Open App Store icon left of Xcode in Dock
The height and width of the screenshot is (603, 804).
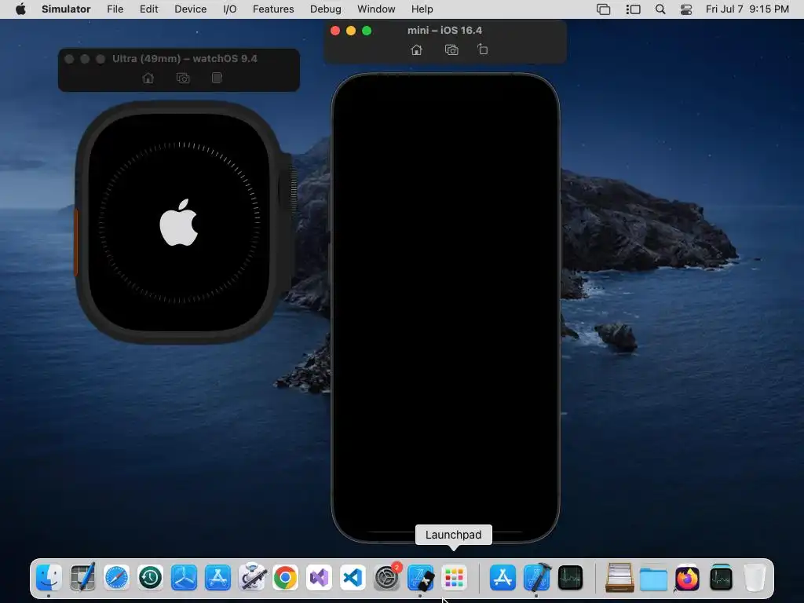click(x=503, y=578)
